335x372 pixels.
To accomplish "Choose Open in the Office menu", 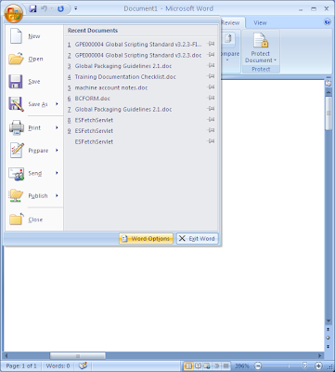I will coord(34,59).
